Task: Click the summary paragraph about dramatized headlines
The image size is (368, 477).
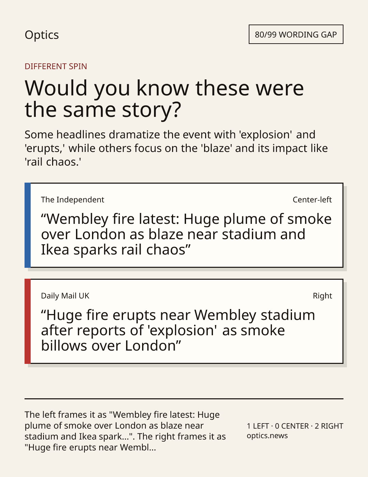Action: tap(176, 148)
